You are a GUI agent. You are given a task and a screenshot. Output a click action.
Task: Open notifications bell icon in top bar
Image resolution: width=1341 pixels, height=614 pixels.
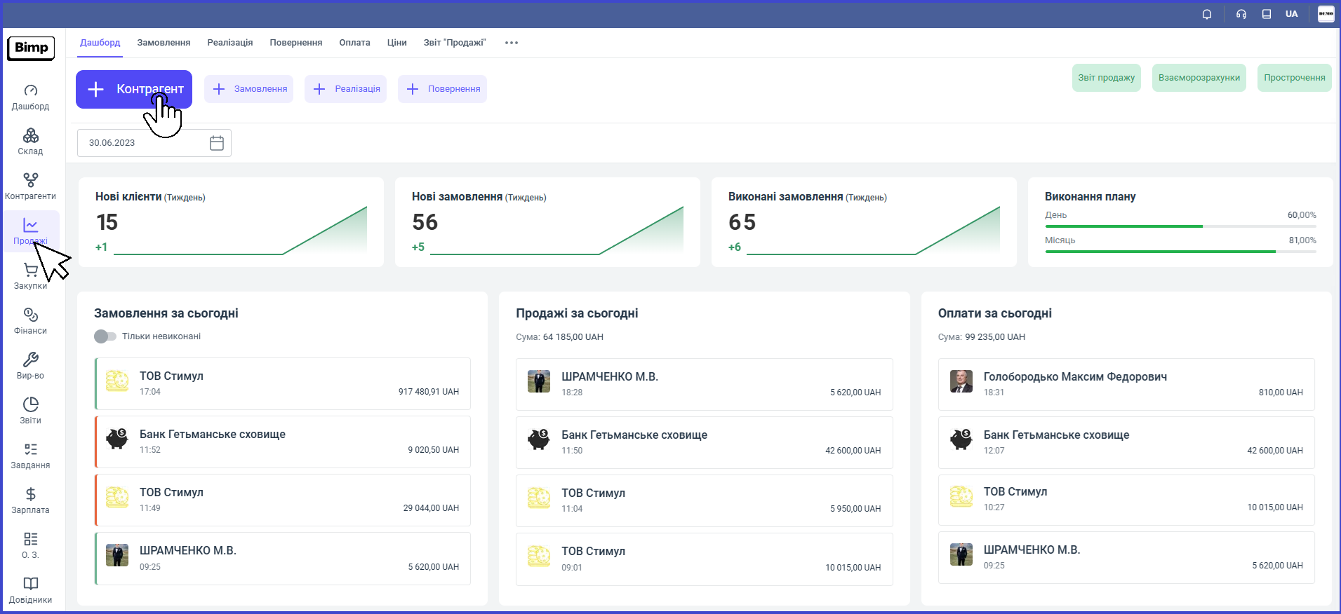[1207, 14]
